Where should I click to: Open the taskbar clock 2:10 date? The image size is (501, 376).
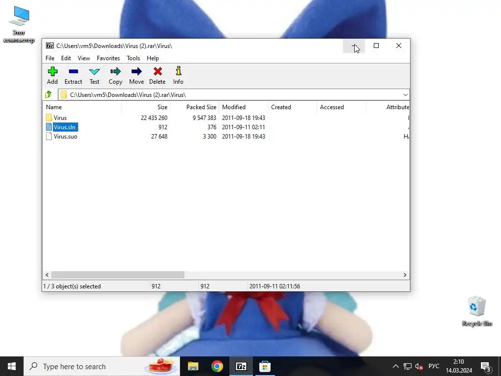coord(459,366)
